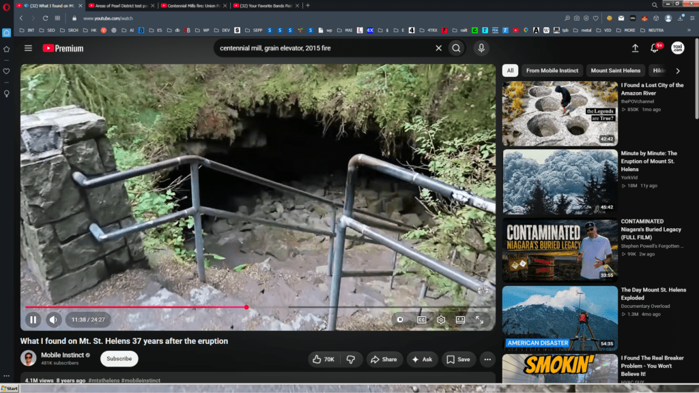Go to YouTube Premium home logo
Viewport: 699px width, 393px height.
coord(63,48)
